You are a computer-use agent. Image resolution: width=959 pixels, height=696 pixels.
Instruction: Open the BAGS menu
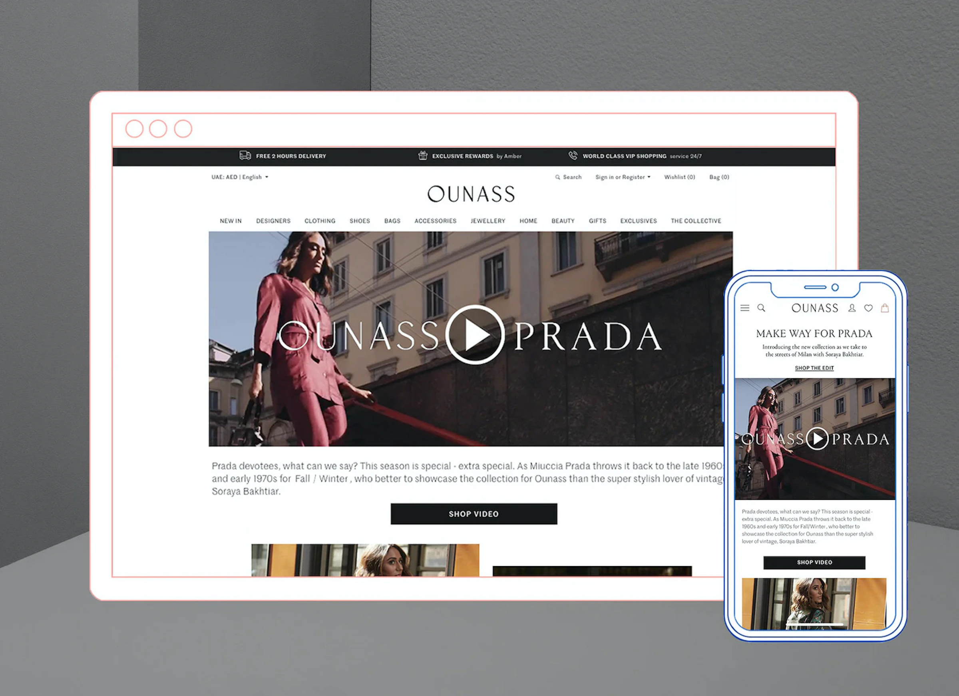392,221
